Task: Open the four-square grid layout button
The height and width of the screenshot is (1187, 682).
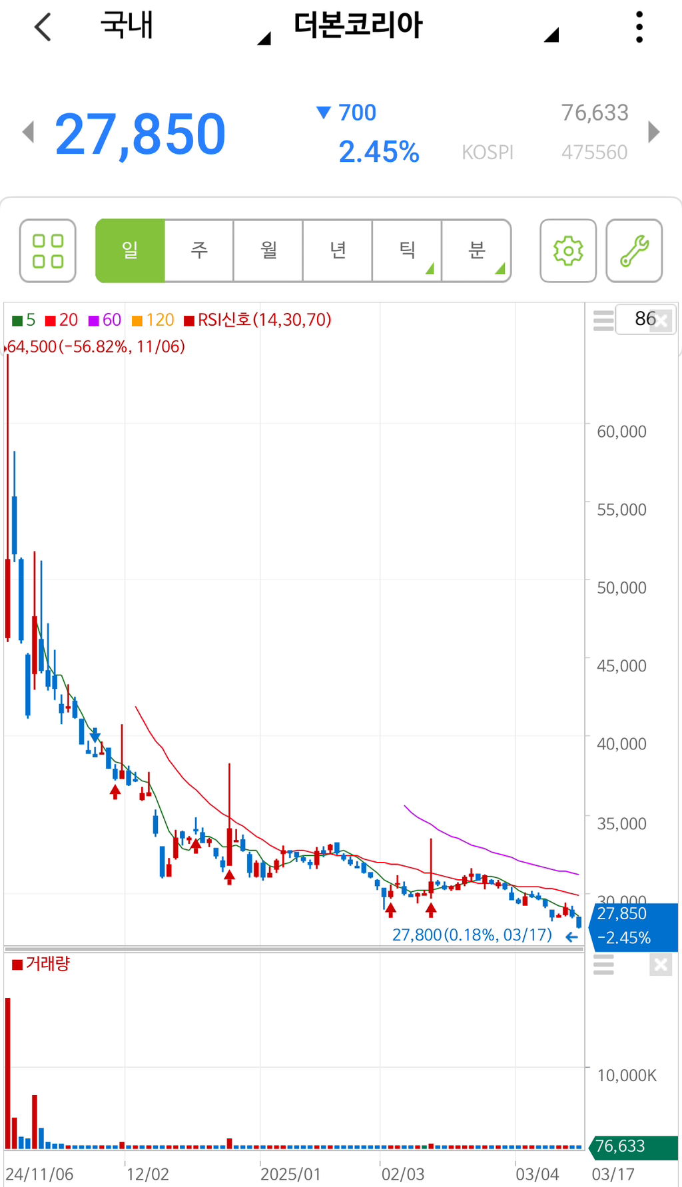Action: coord(48,251)
